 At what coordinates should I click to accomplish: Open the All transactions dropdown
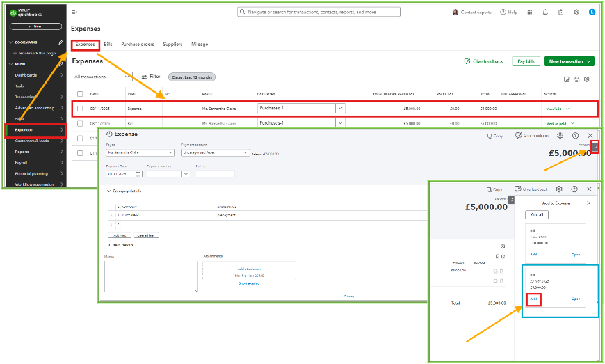102,77
